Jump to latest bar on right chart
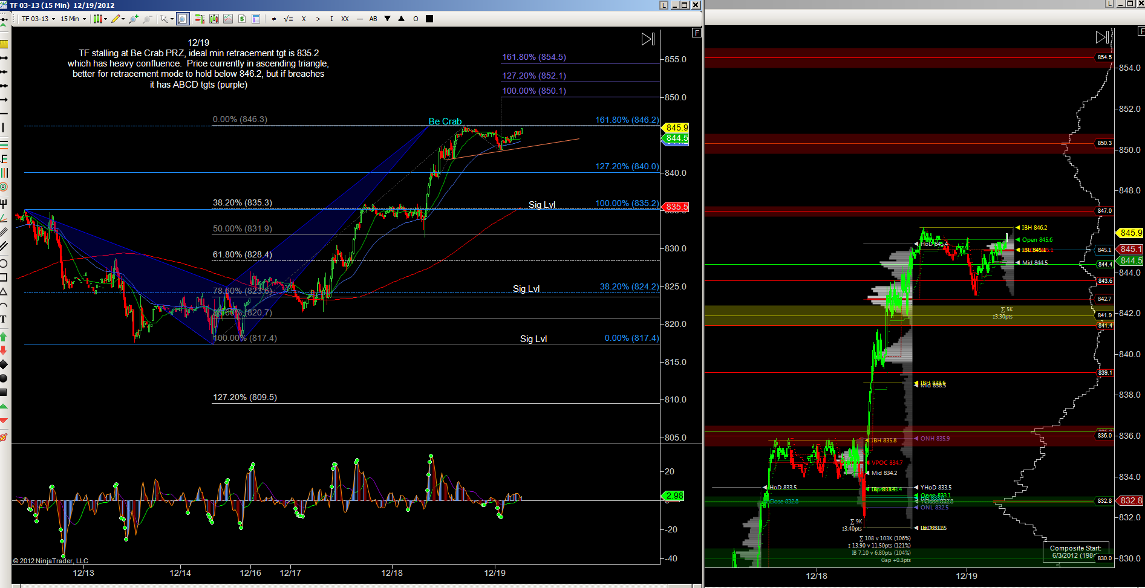The image size is (1145, 588). click(x=1102, y=37)
